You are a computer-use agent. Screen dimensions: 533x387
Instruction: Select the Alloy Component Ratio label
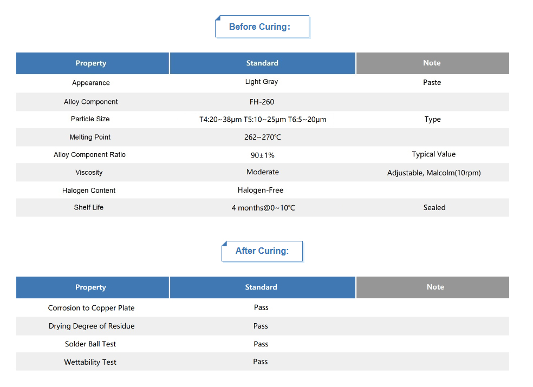click(x=89, y=155)
